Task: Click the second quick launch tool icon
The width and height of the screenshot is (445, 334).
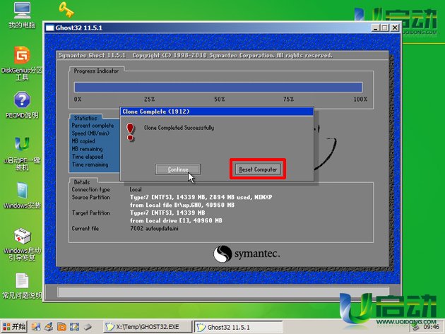Action: point(49,327)
